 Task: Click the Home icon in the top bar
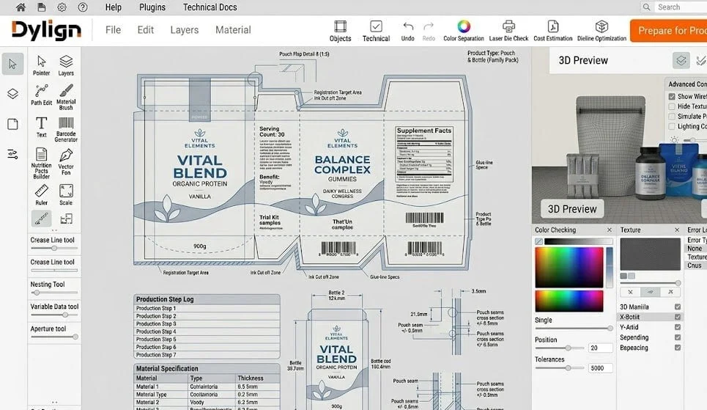point(21,7)
